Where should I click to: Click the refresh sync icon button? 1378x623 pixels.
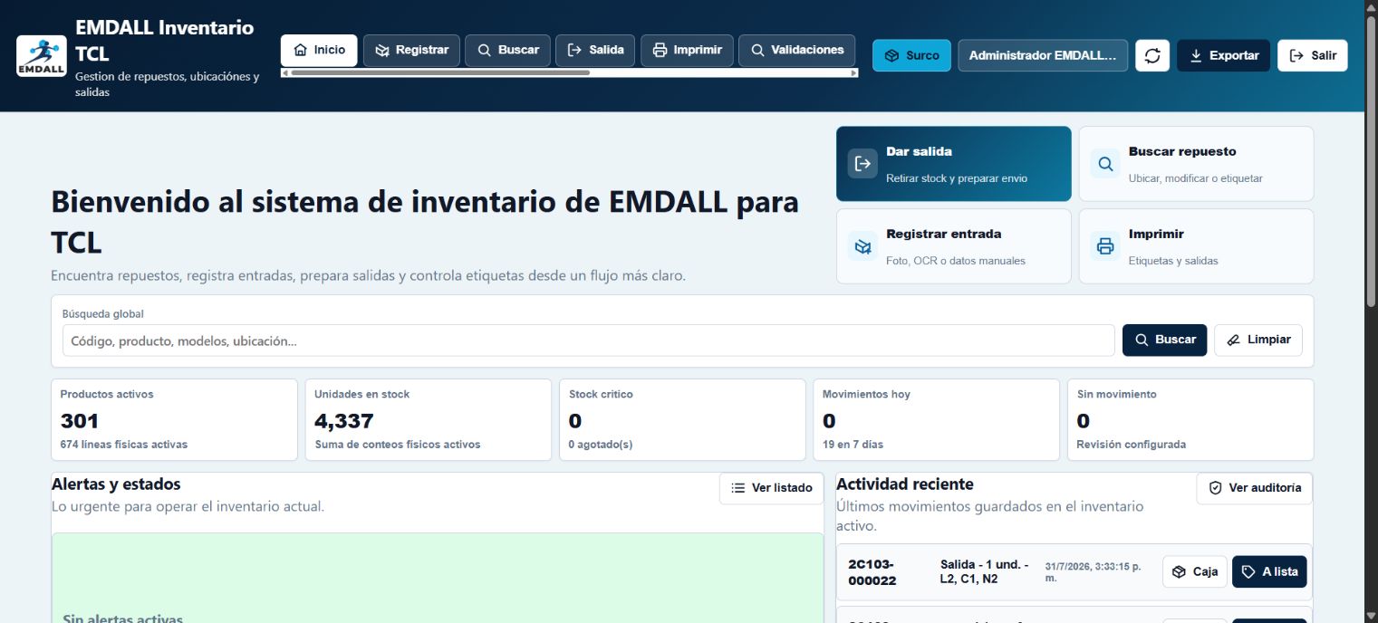click(1152, 55)
